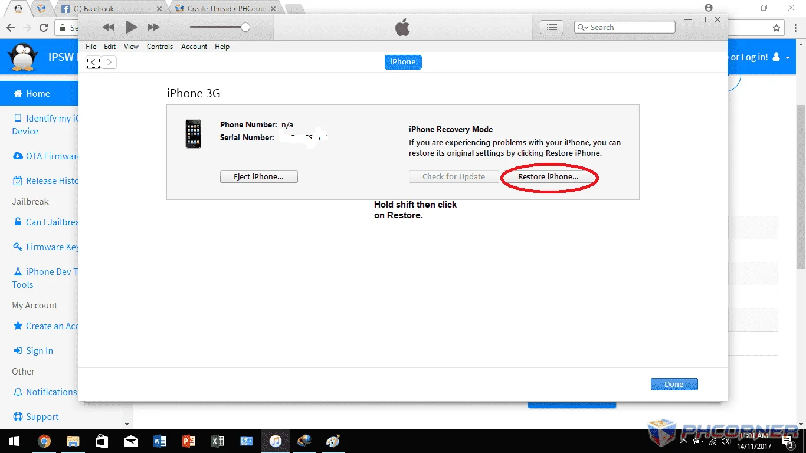Open the iTunes File menu
806x453 pixels.
[91, 47]
